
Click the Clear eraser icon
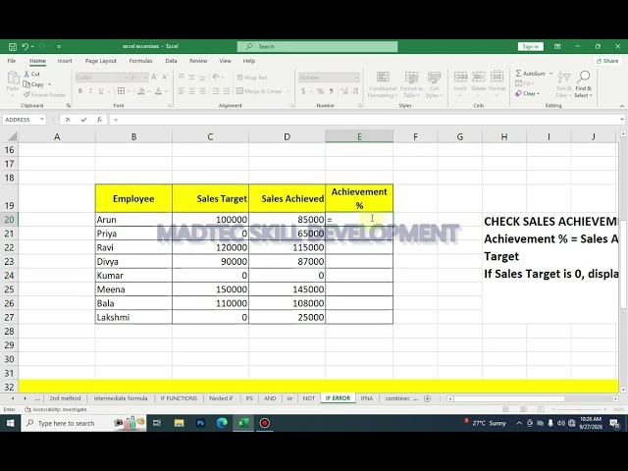(518, 94)
